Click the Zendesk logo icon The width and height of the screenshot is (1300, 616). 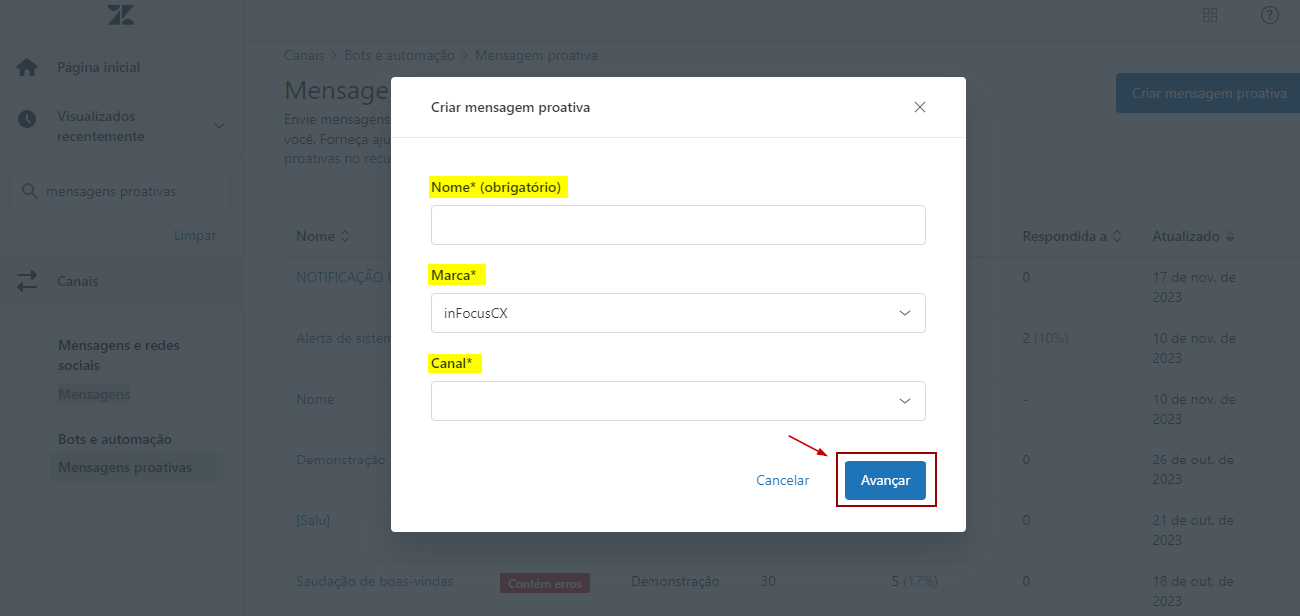pyautogui.click(x=121, y=15)
